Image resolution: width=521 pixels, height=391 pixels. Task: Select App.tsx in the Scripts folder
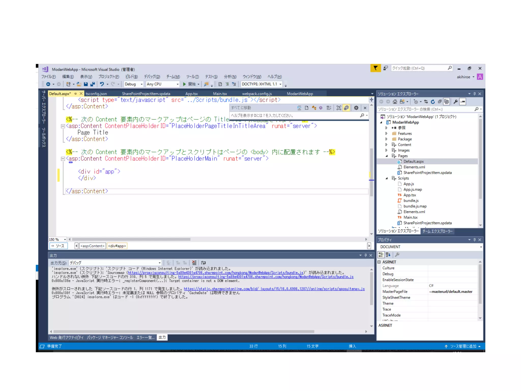(410, 195)
